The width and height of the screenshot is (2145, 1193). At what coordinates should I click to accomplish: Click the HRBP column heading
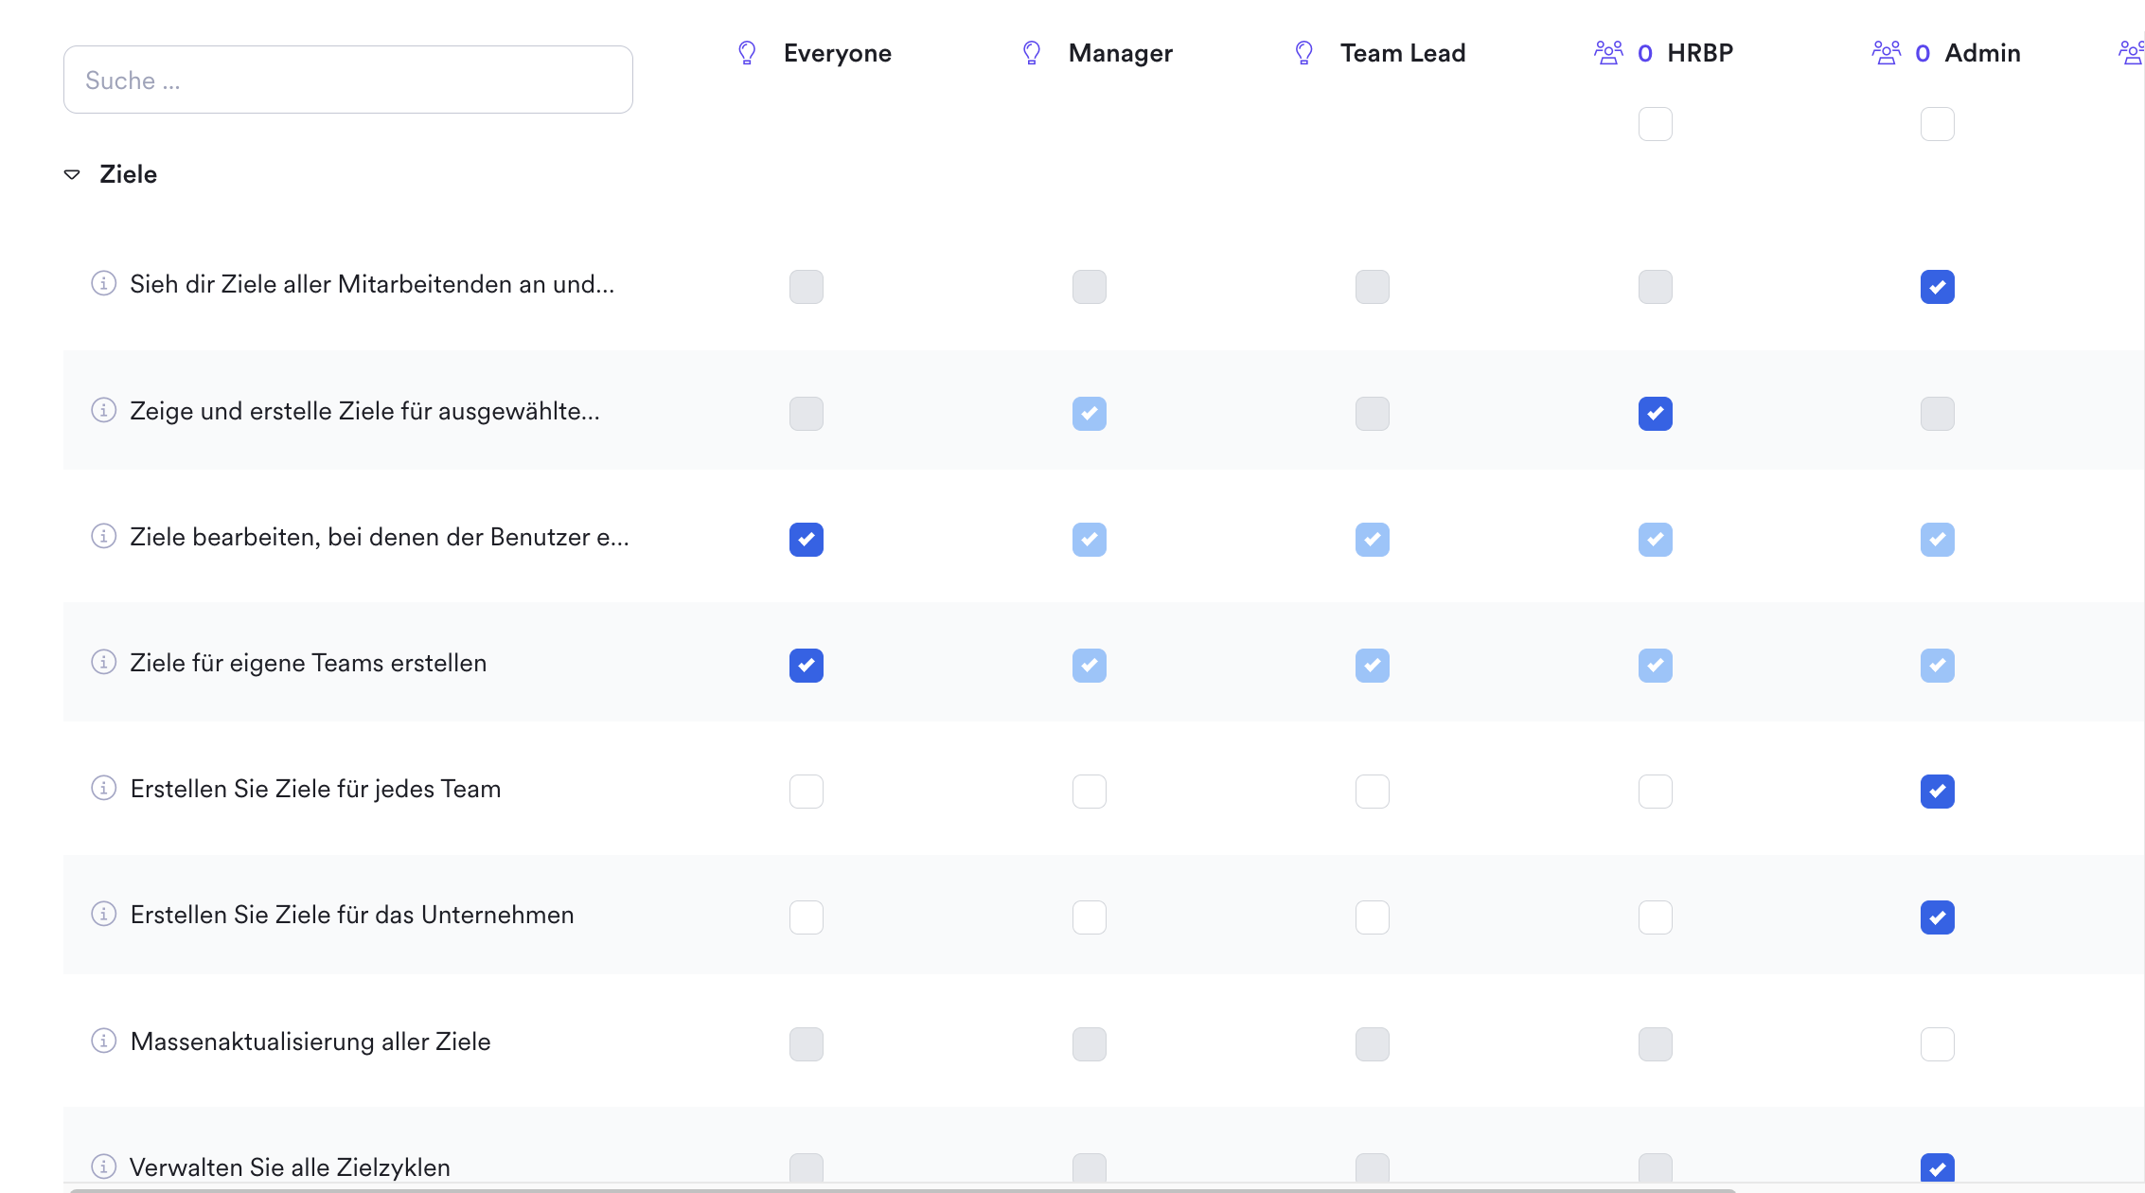[x=1700, y=53]
